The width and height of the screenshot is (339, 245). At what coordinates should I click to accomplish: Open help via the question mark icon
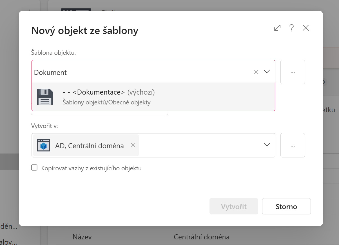(x=292, y=28)
